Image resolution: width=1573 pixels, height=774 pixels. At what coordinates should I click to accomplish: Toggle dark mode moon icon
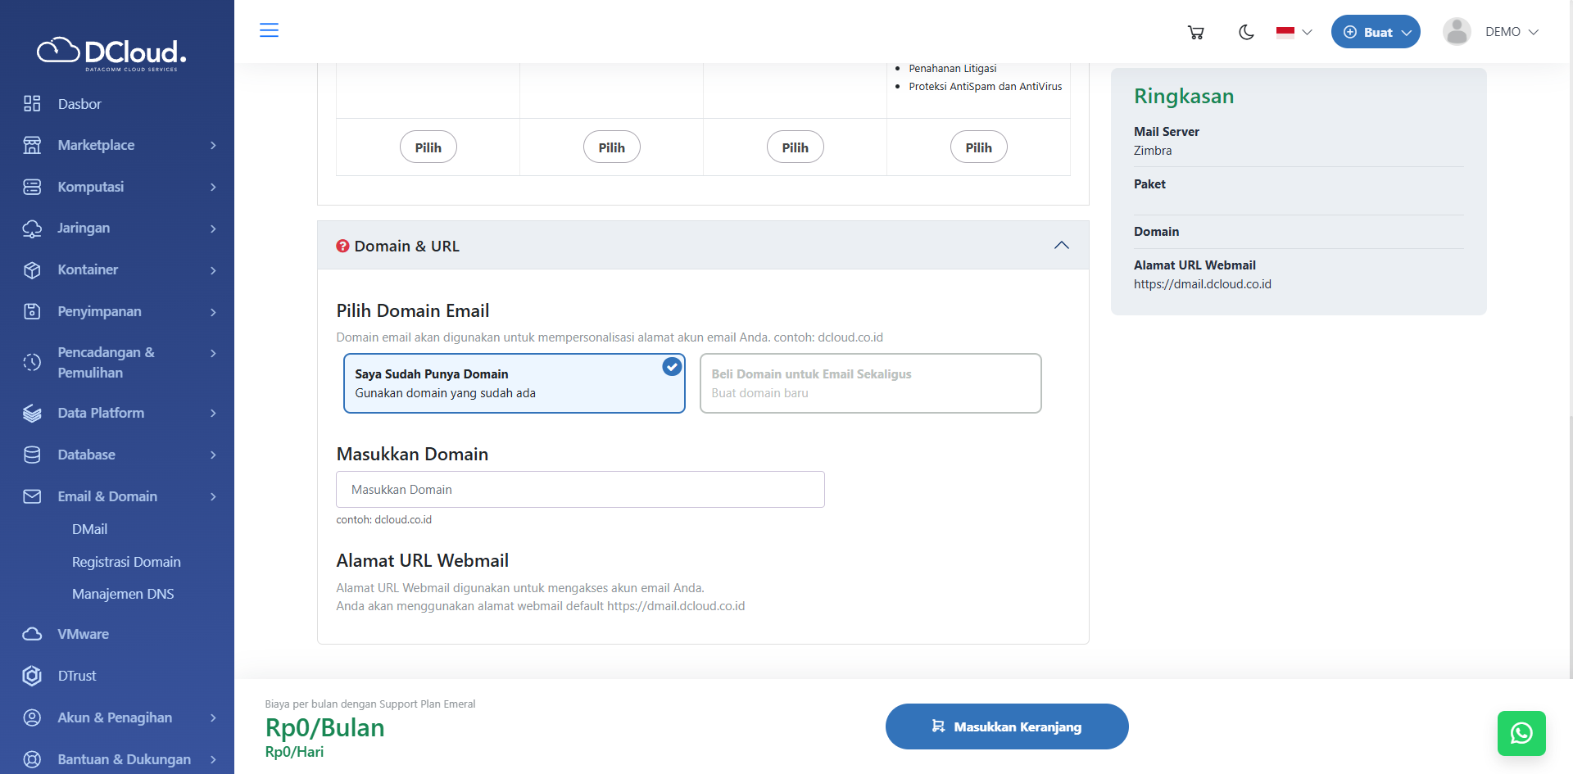click(1246, 33)
